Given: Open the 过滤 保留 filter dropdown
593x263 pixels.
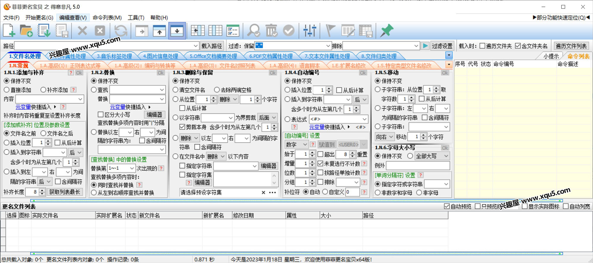Looking at the screenshot, I should pyautogui.click(x=328, y=46).
